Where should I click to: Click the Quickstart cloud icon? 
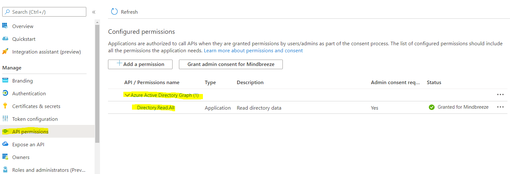point(5,39)
